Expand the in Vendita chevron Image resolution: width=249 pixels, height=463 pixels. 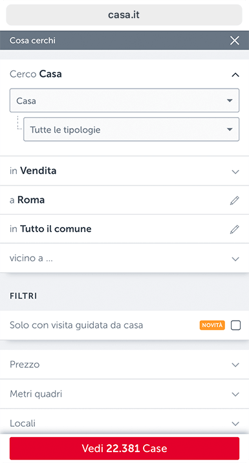[x=235, y=171]
